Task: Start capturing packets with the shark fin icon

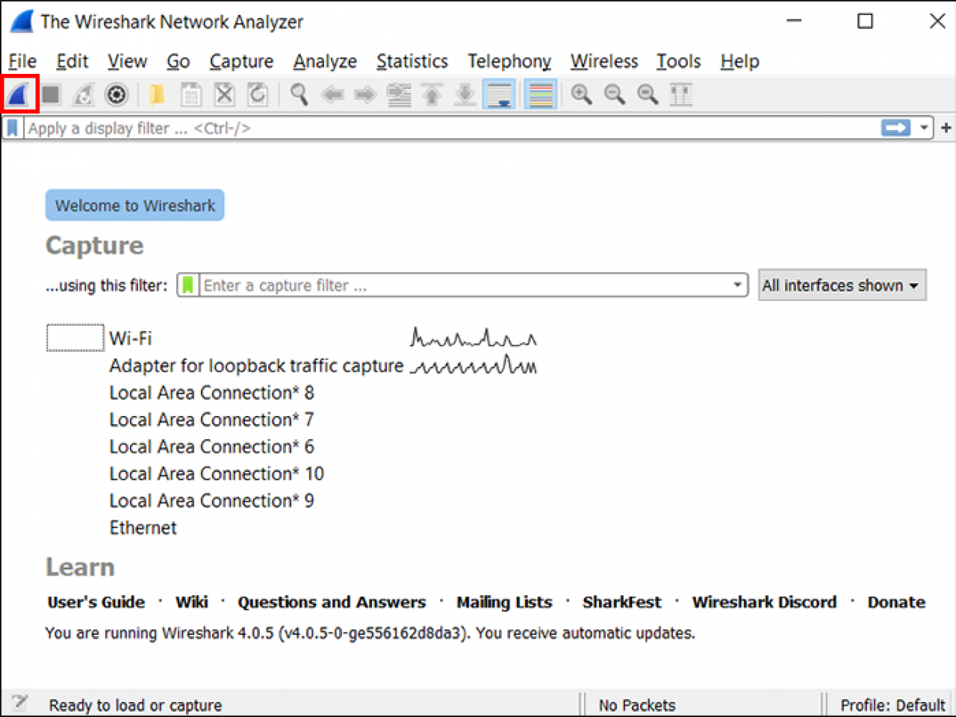Action: click(x=19, y=94)
